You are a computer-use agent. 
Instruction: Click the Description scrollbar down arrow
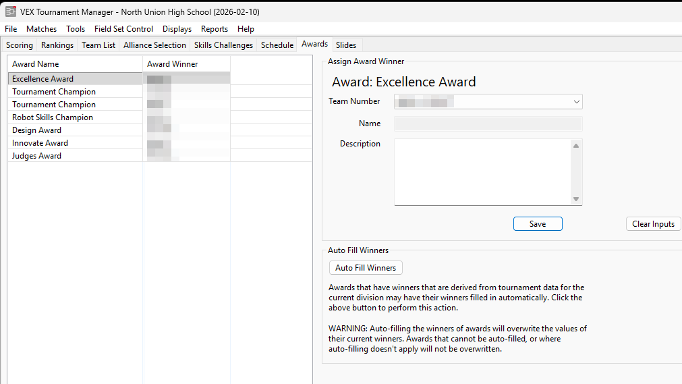pyautogui.click(x=576, y=199)
